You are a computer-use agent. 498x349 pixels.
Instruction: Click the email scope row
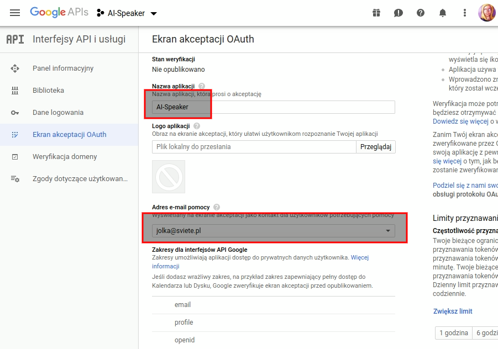(x=274, y=305)
